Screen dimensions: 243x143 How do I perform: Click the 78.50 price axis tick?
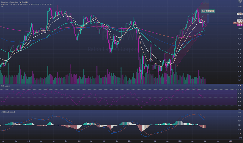pos(240,58)
